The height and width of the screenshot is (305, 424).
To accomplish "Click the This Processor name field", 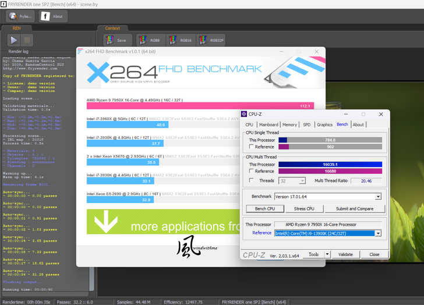I will pyautogui.click(x=328, y=224).
